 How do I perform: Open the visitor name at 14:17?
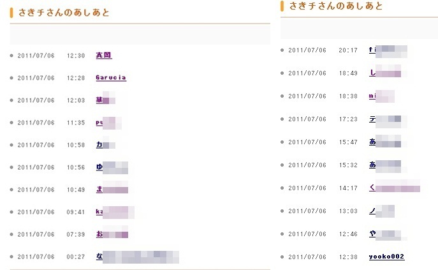[x=393, y=188]
